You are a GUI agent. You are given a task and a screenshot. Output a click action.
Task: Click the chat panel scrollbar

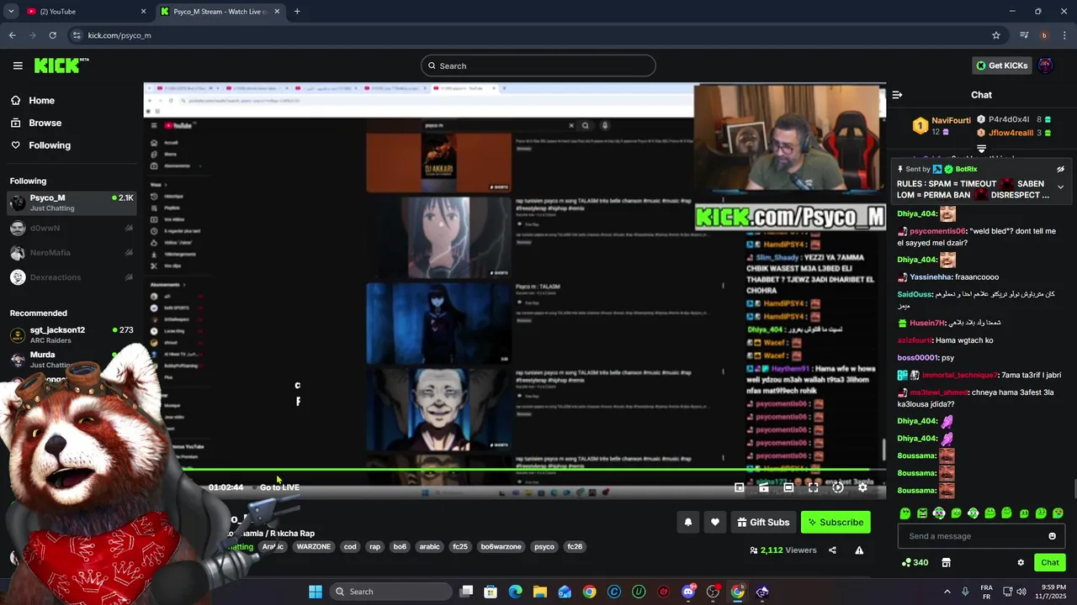[x=1074, y=487]
